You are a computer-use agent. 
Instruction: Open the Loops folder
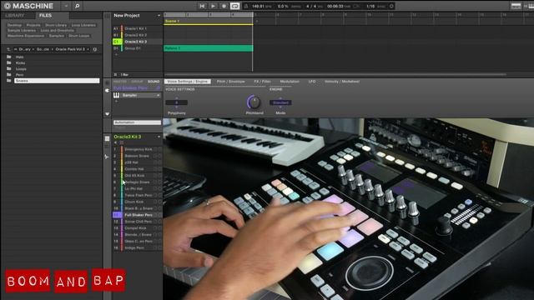21,69
